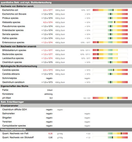Click the Geotrichum candidum range bar

tap(110, 82)
